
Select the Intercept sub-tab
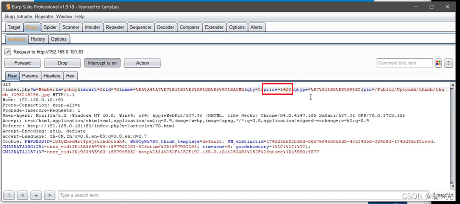pos(17,39)
